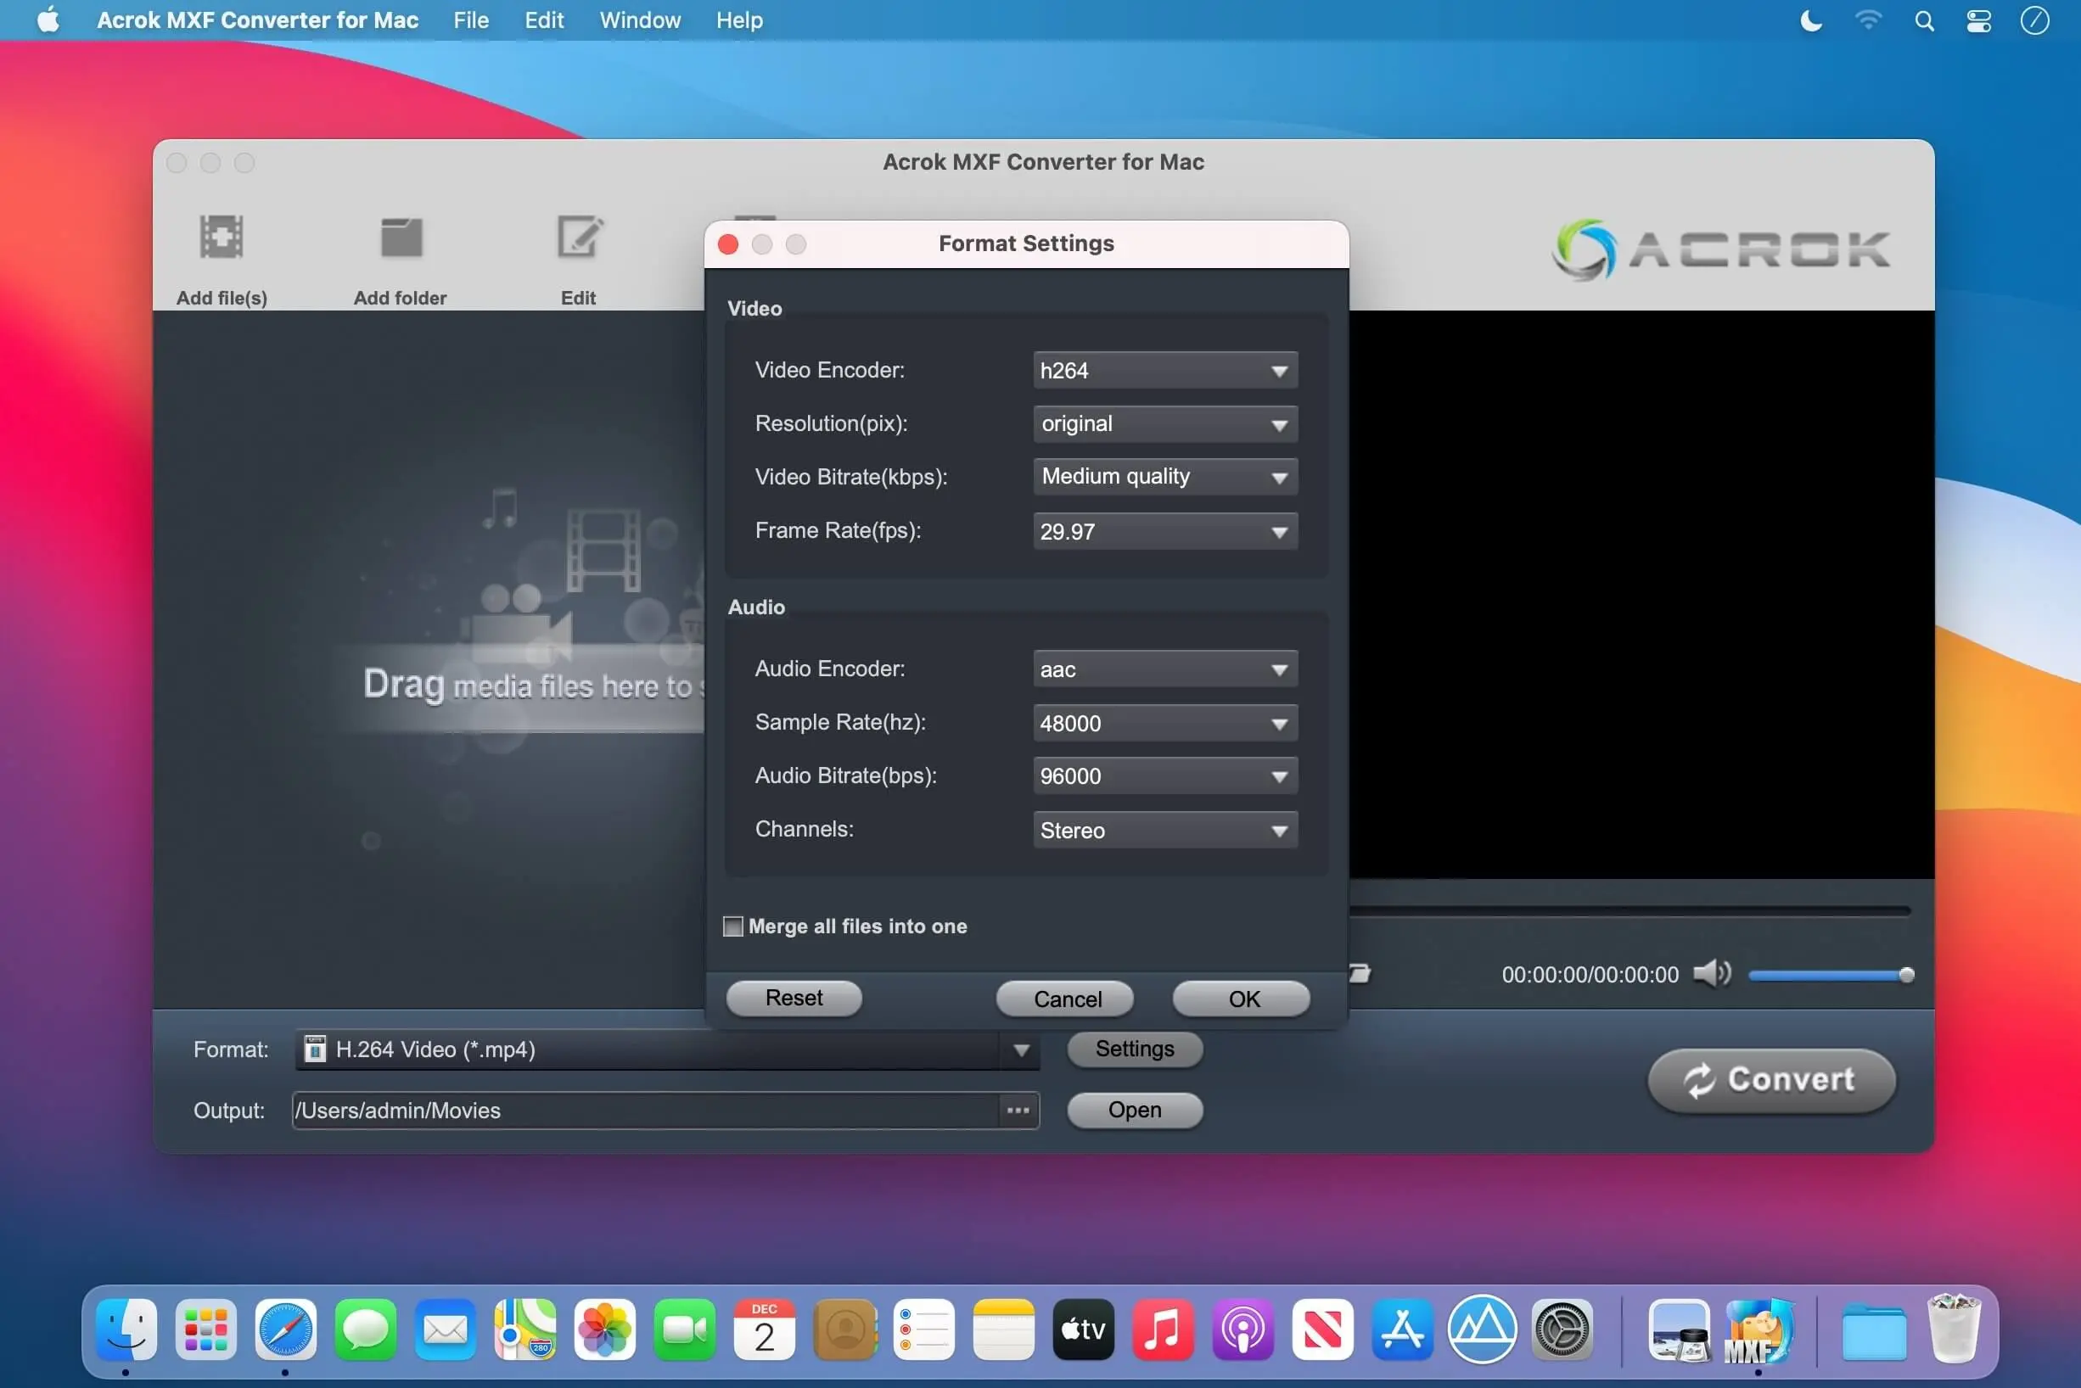Expand the Video Encoder h264 dropdown

tap(1164, 371)
